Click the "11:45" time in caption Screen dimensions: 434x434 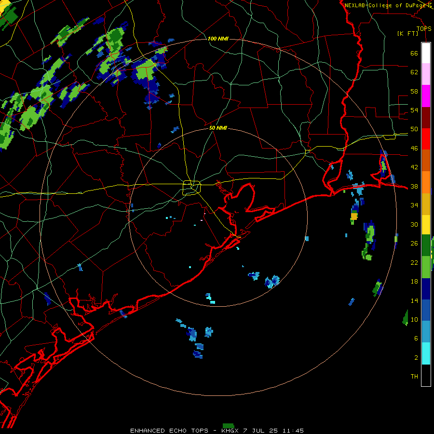(x=293, y=431)
